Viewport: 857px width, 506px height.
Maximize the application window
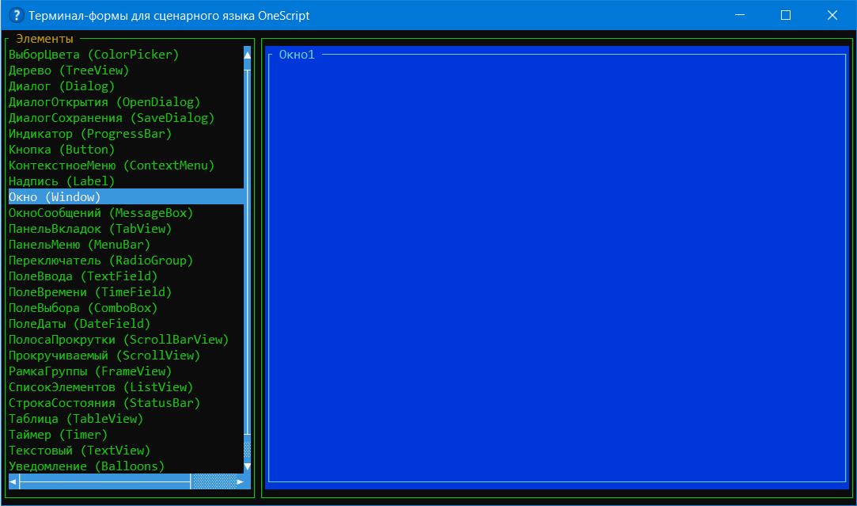[785, 15]
